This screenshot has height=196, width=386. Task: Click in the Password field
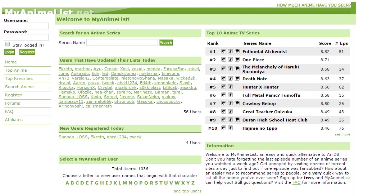pyautogui.click(x=26, y=38)
